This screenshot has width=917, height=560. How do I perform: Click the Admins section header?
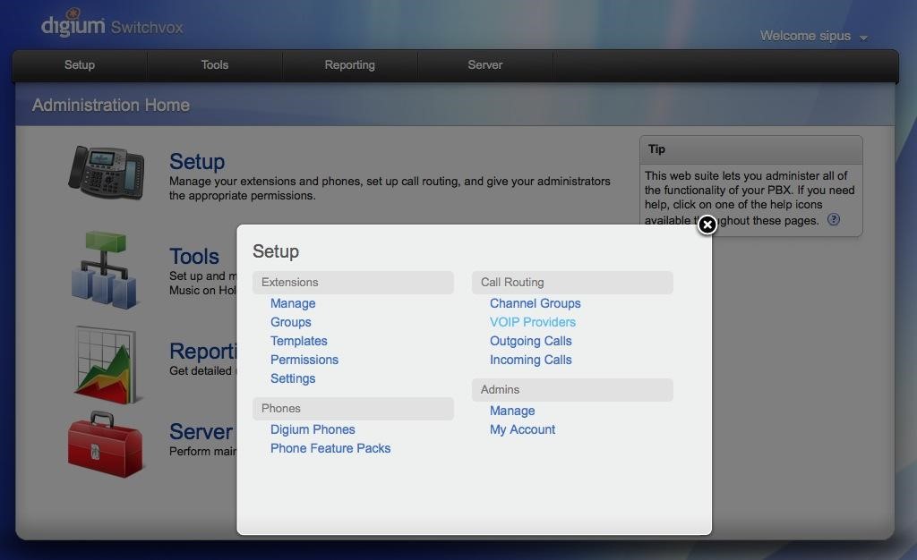(x=572, y=390)
